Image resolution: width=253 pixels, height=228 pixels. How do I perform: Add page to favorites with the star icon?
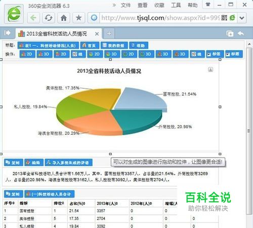pyautogui.click(x=78, y=18)
